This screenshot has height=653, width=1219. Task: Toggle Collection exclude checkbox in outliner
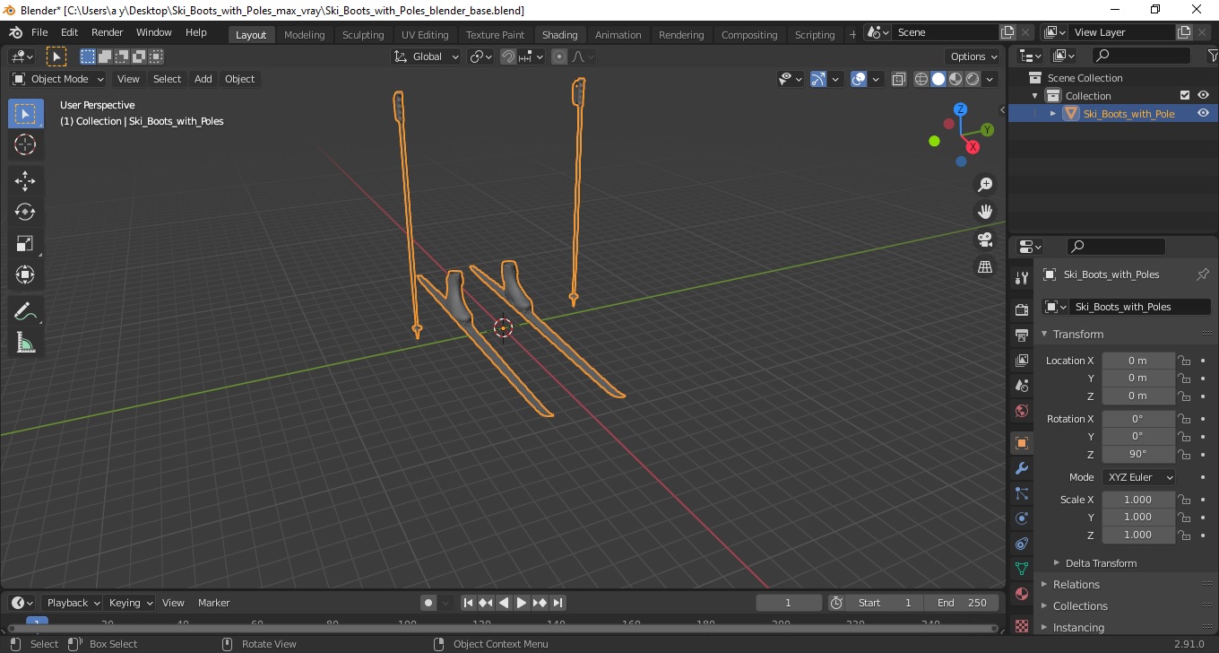[1185, 95]
